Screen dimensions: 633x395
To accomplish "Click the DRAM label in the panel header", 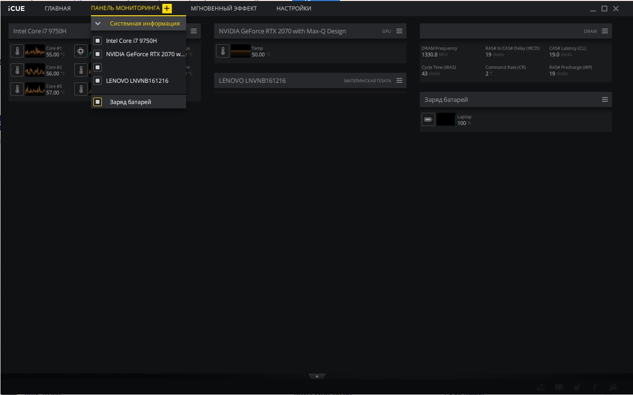I will click(x=590, y=31).
